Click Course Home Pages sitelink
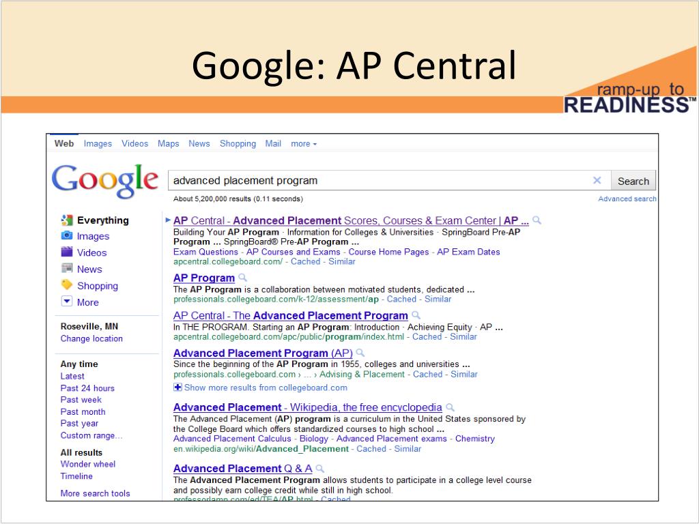 click(x=388, y=252)
